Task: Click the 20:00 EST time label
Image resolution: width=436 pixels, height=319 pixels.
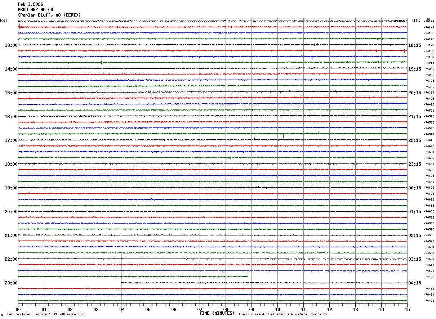Action: [x=11, y=212]
